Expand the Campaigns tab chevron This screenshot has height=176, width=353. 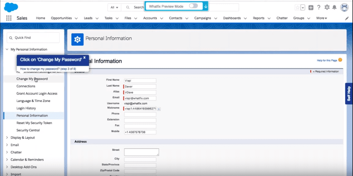click(216, 18)
